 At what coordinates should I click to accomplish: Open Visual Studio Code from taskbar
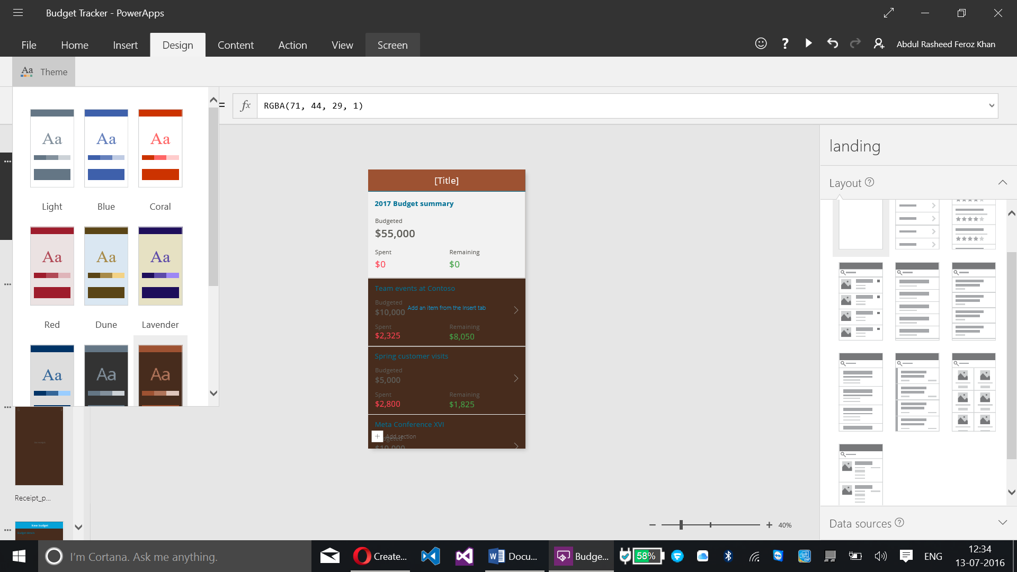[431, 556]
